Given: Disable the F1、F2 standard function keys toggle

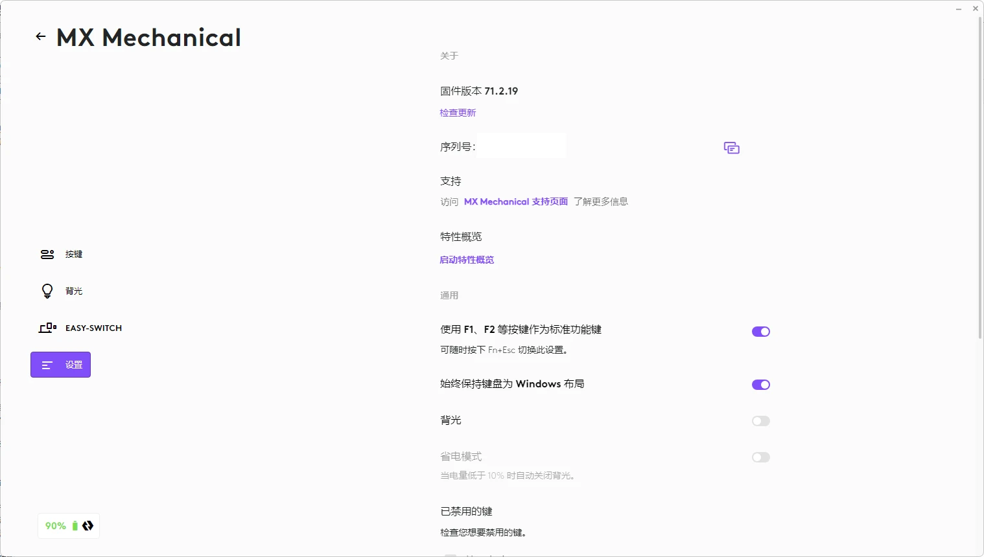Looking at the screenshot, I should [x=760, y=331].
